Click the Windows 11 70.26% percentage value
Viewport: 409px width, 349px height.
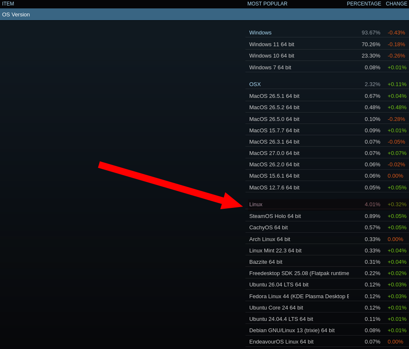tap(371, 45)
